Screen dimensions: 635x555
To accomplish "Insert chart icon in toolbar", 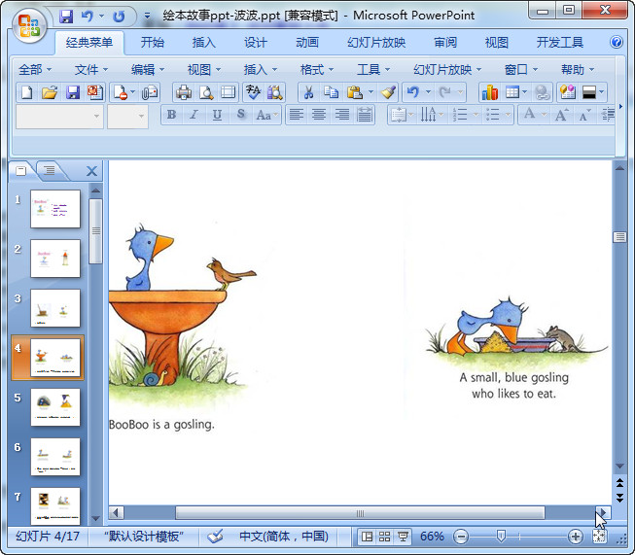I will point(489,92).
